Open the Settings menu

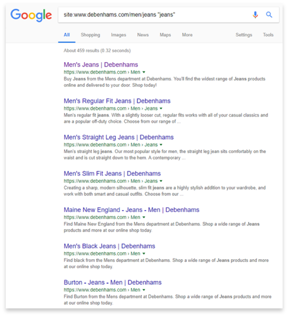coord(244,35)
